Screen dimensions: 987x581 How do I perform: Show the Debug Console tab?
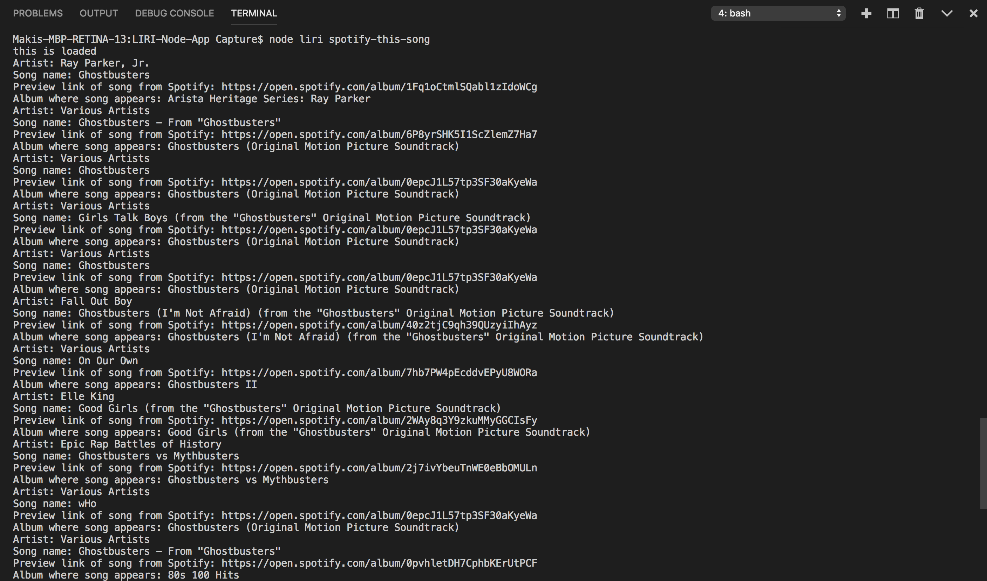(x=174, y=13)
